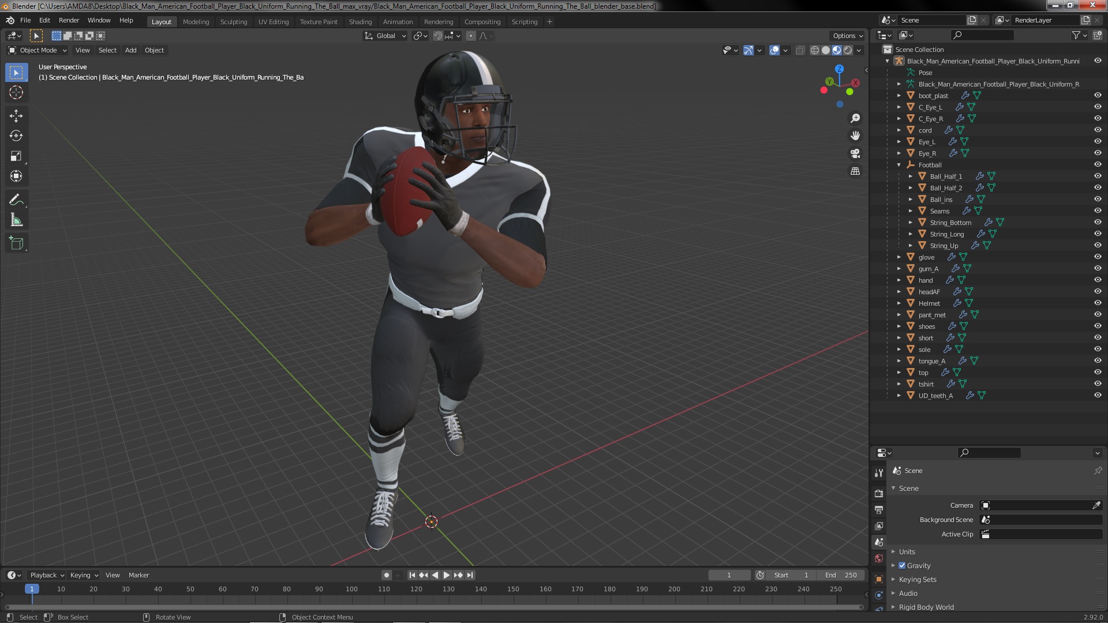Toggle viewport overlays
This screenshot has width=1108, height=623.
click(774, 50)
